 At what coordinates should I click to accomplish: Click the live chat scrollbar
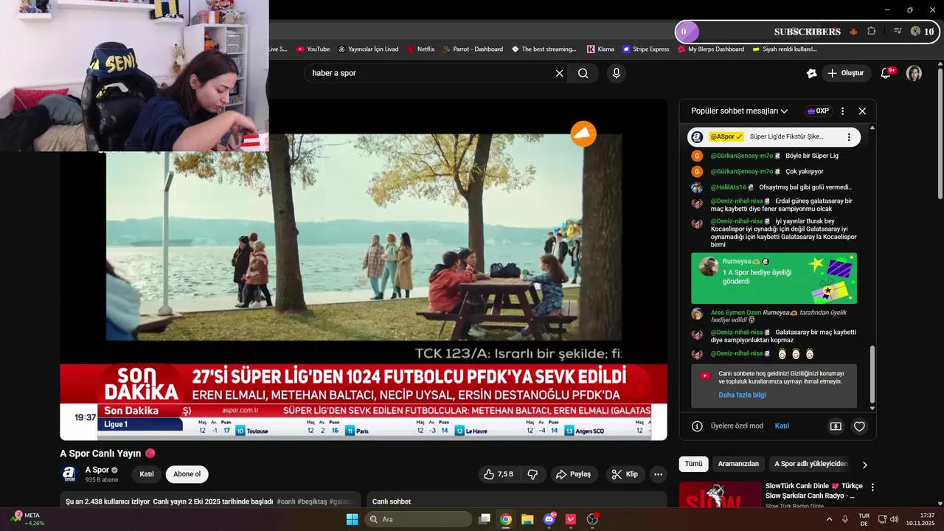(x=872, y=376)
